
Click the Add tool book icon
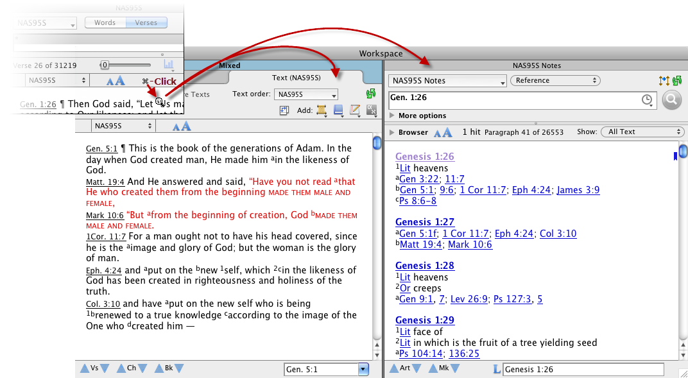coord(338,110)
